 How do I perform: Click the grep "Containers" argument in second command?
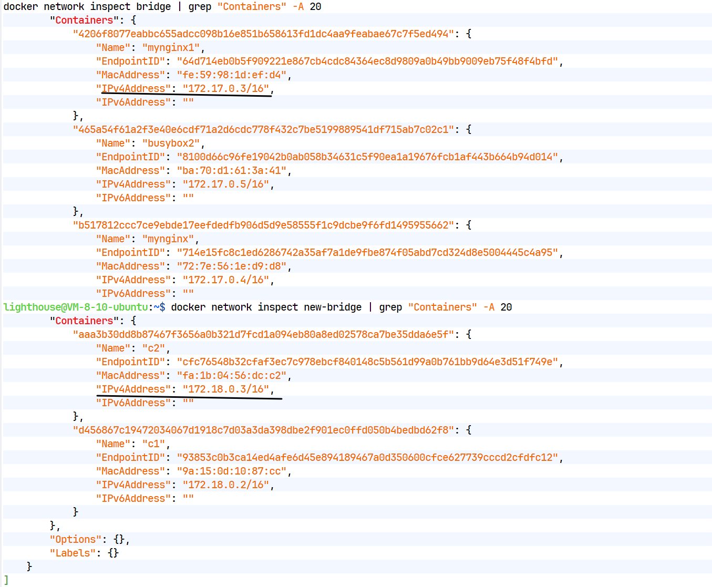442,307
